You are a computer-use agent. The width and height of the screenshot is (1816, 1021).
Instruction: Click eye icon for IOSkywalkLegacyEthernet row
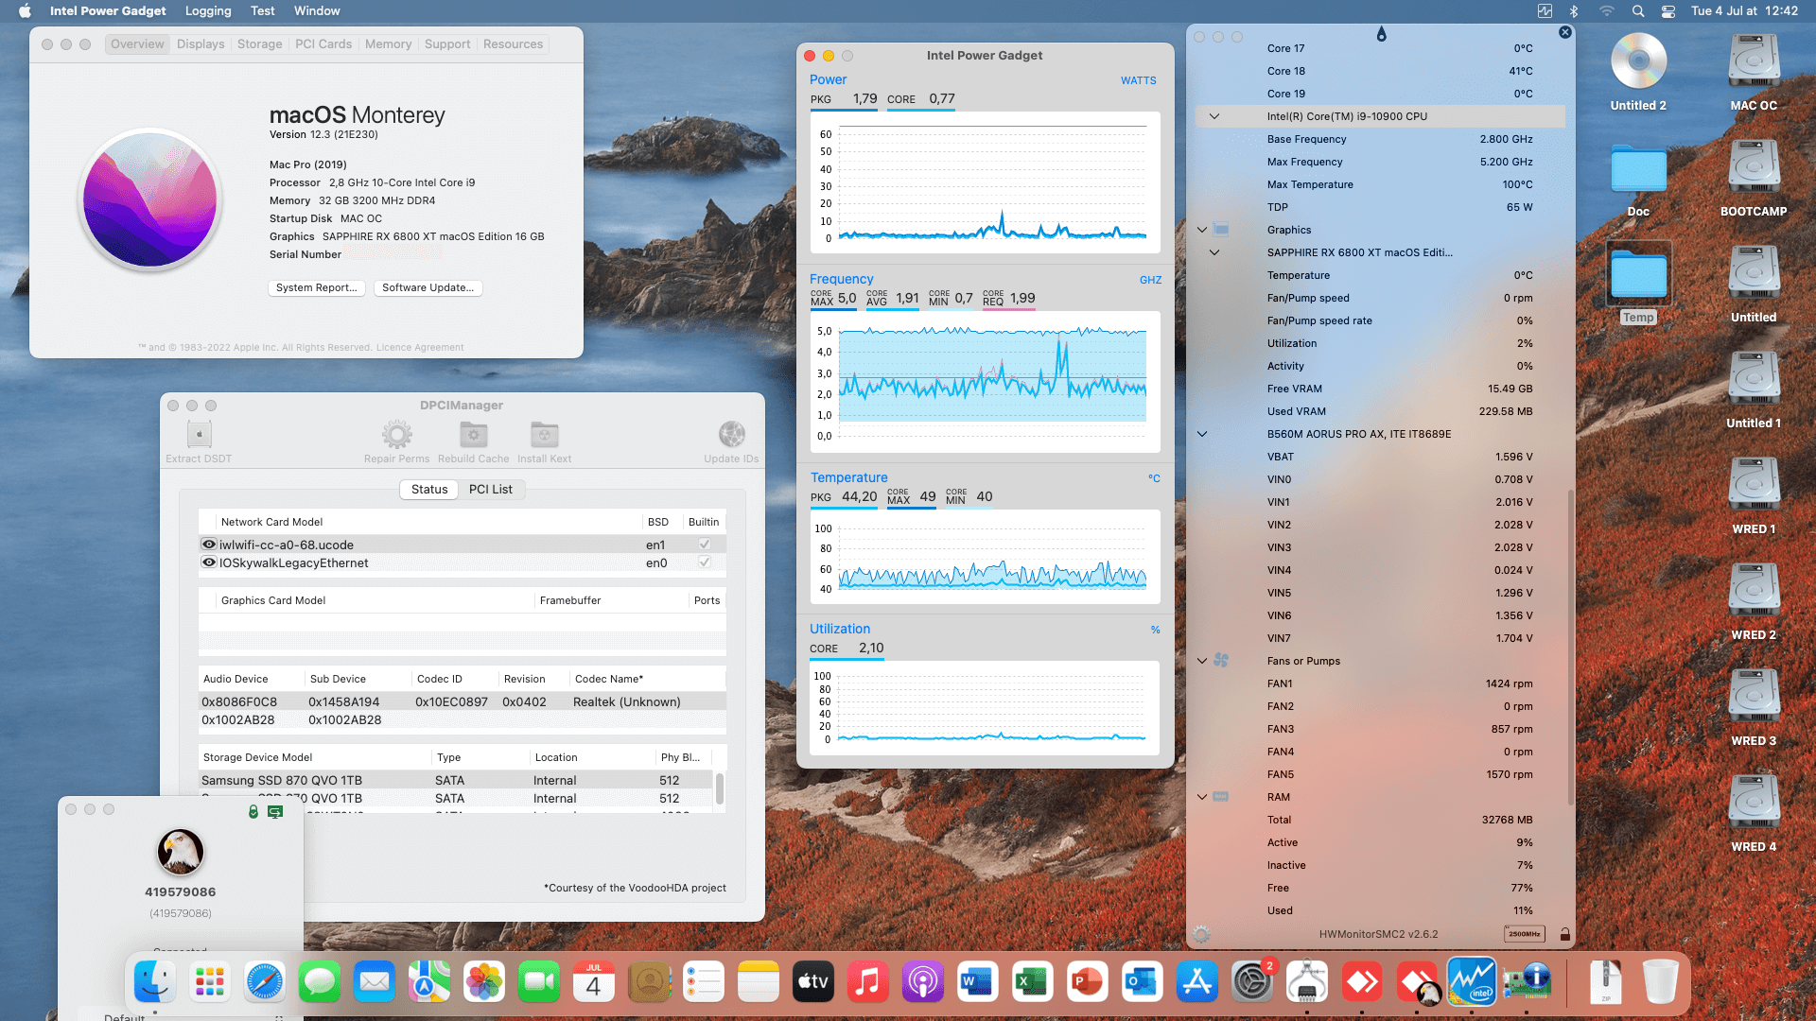click(x=209, y=562)
